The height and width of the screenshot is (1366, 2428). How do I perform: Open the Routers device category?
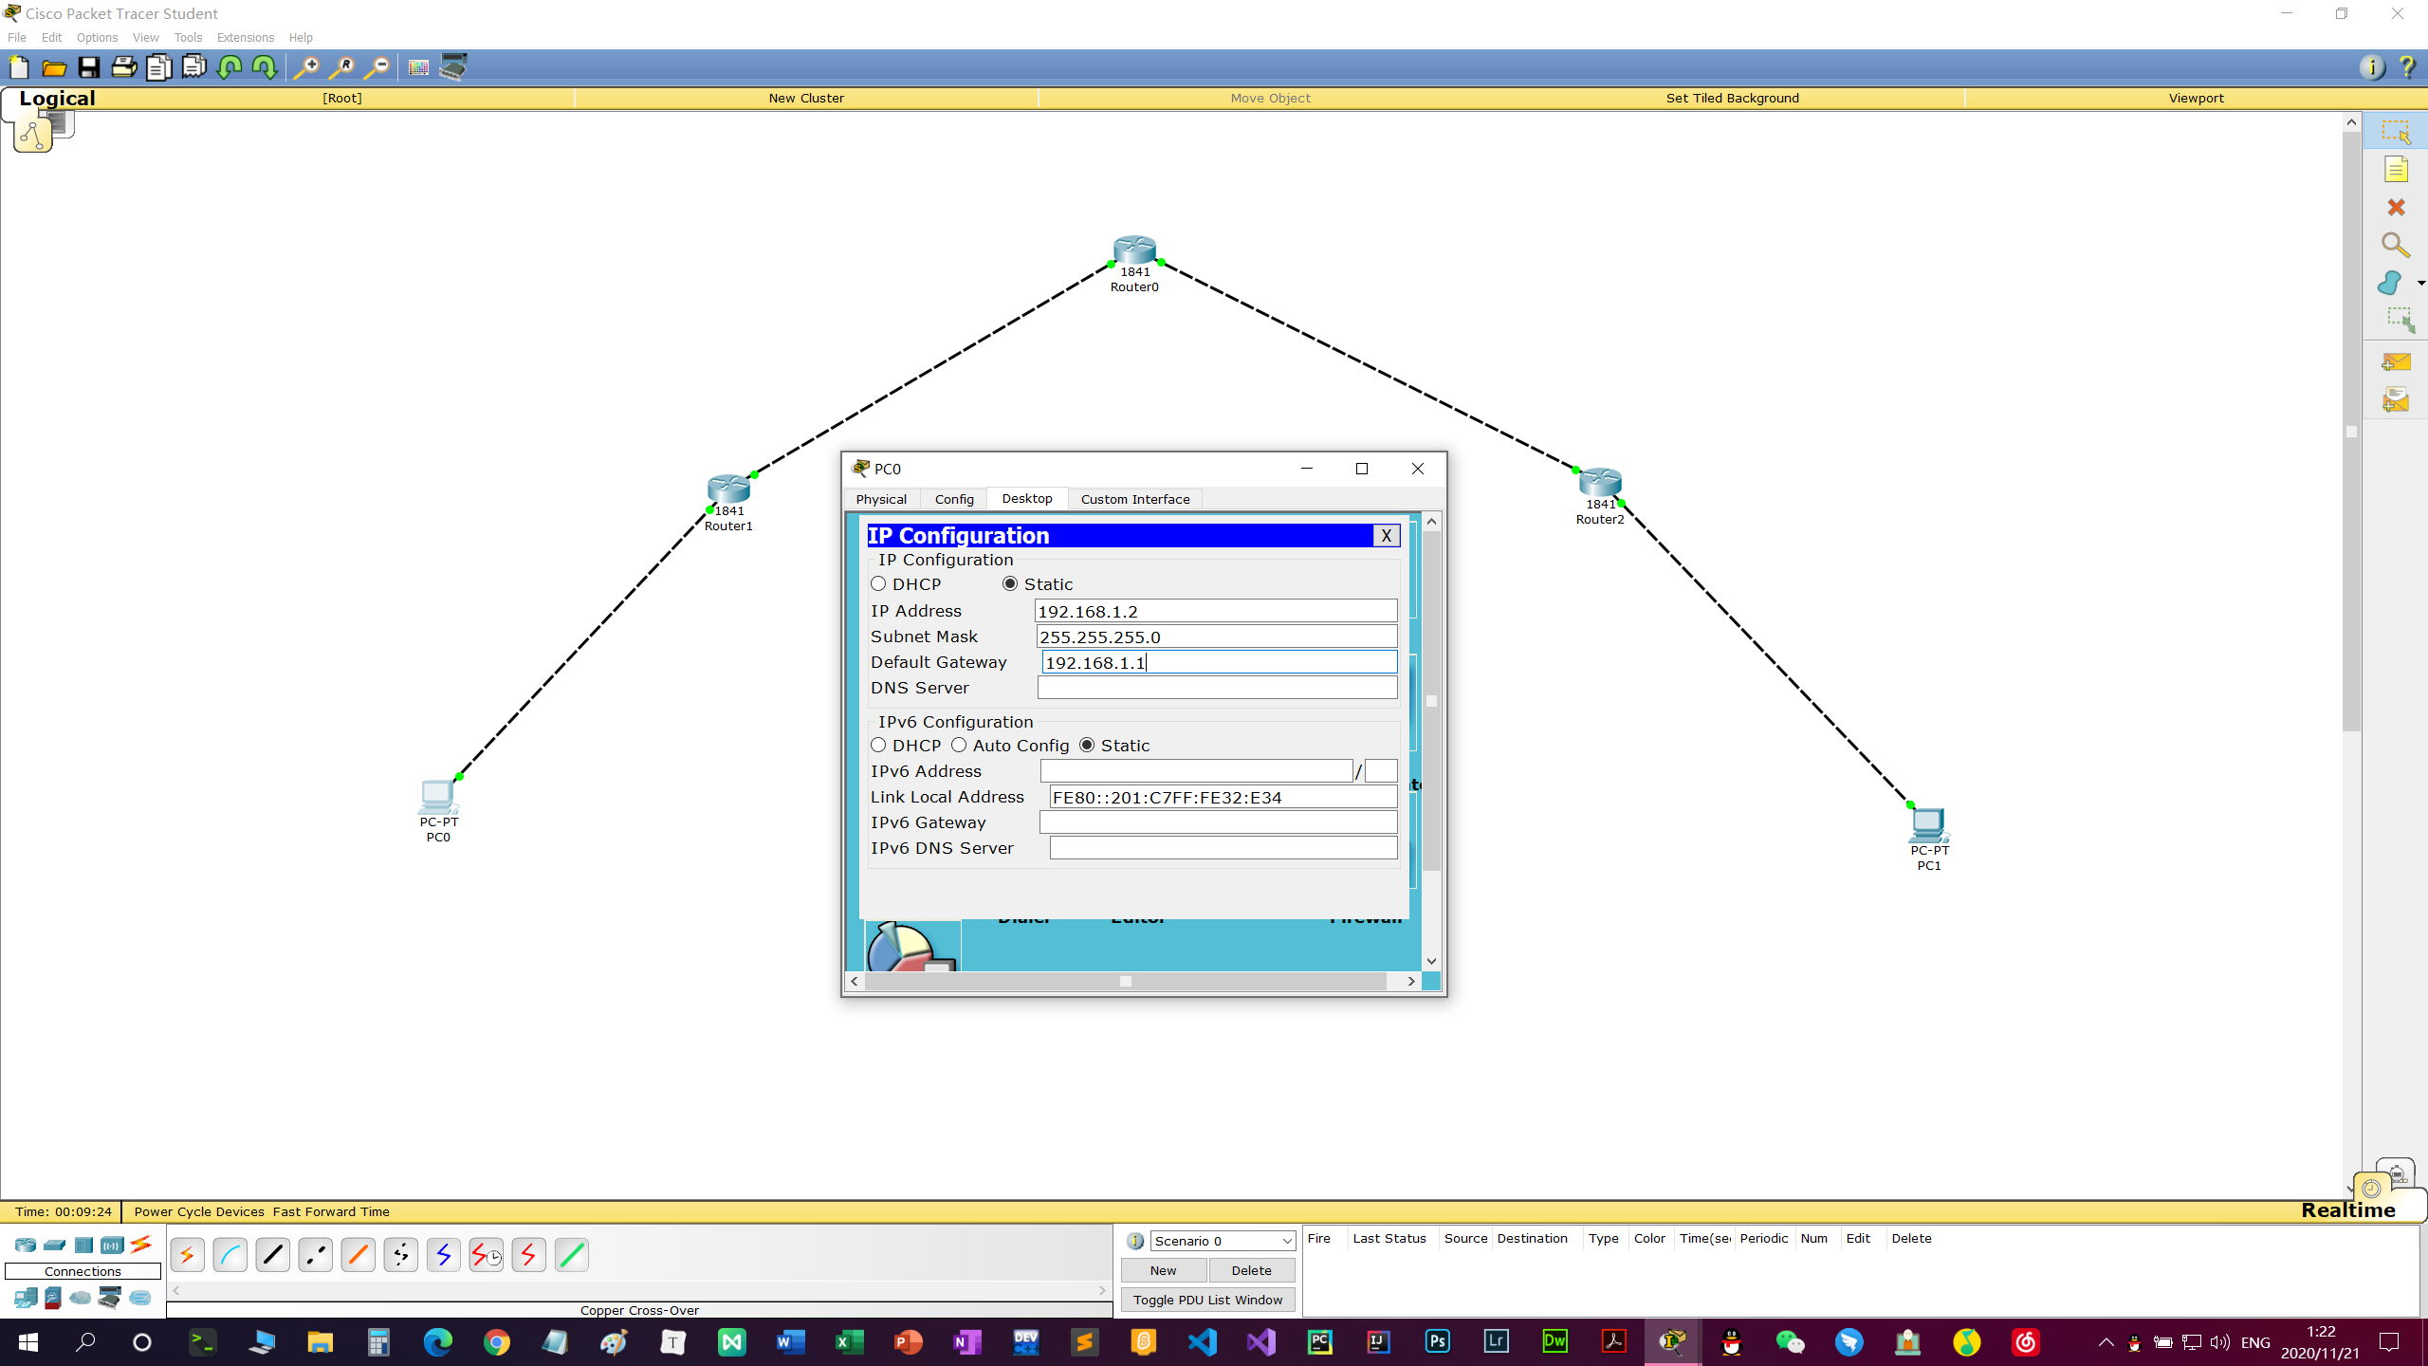26,1245
